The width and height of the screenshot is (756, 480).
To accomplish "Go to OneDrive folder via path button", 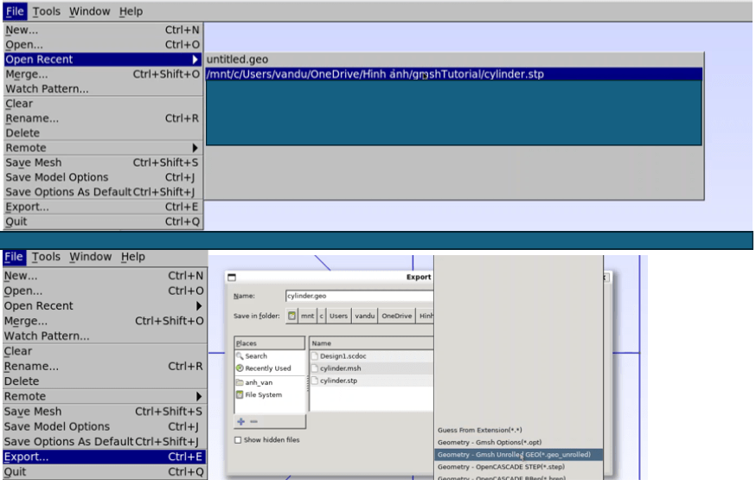I will coord(396,317).
